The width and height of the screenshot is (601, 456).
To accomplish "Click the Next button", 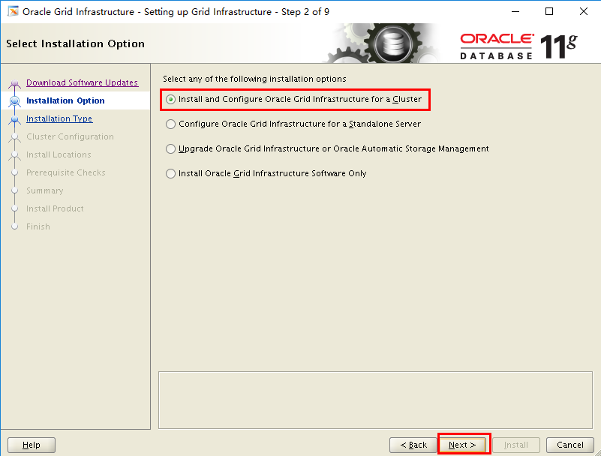I will coord(462,445).
